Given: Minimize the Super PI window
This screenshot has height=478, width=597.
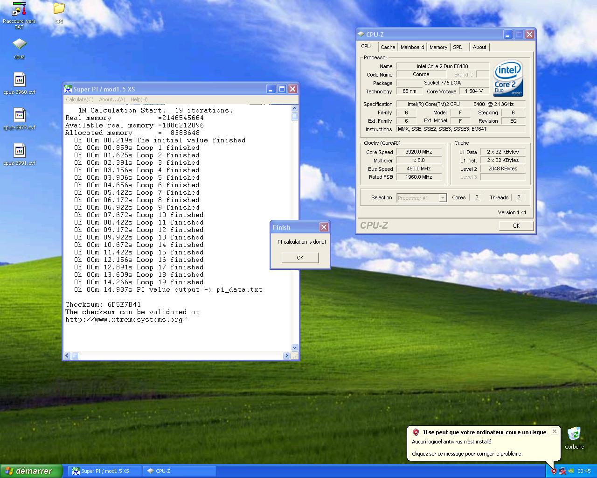Looking at the screenshot, I should pyautogui.click(x=271, y=89).
